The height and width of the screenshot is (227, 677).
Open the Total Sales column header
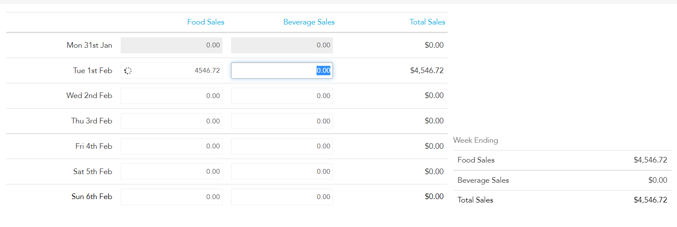pos(427,22)
